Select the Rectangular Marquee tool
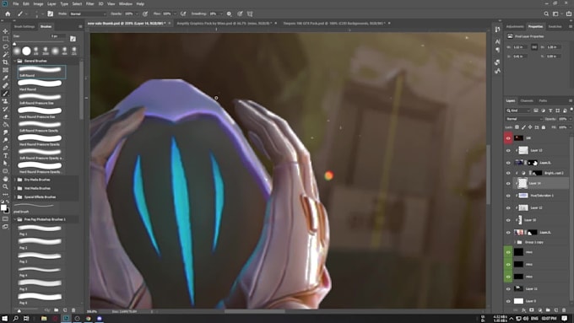 [5, 39]
